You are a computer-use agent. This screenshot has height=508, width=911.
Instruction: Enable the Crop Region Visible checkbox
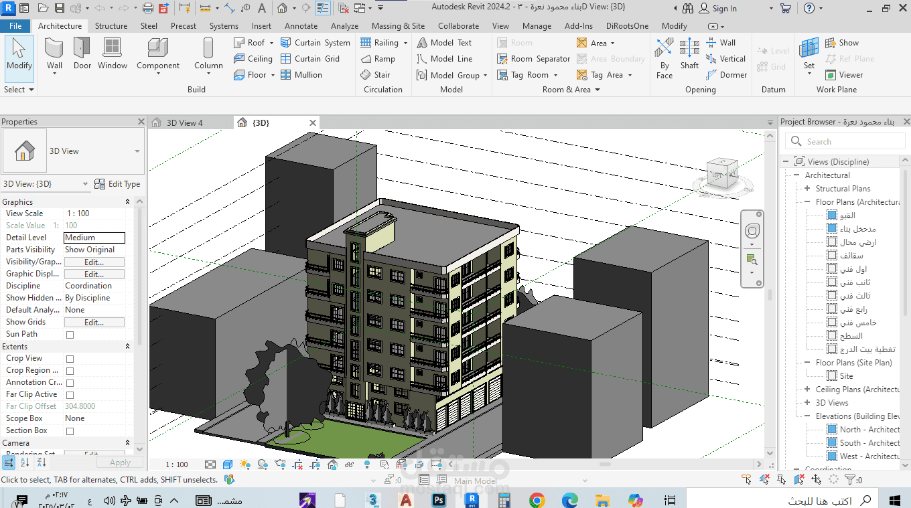click(70, 371)
